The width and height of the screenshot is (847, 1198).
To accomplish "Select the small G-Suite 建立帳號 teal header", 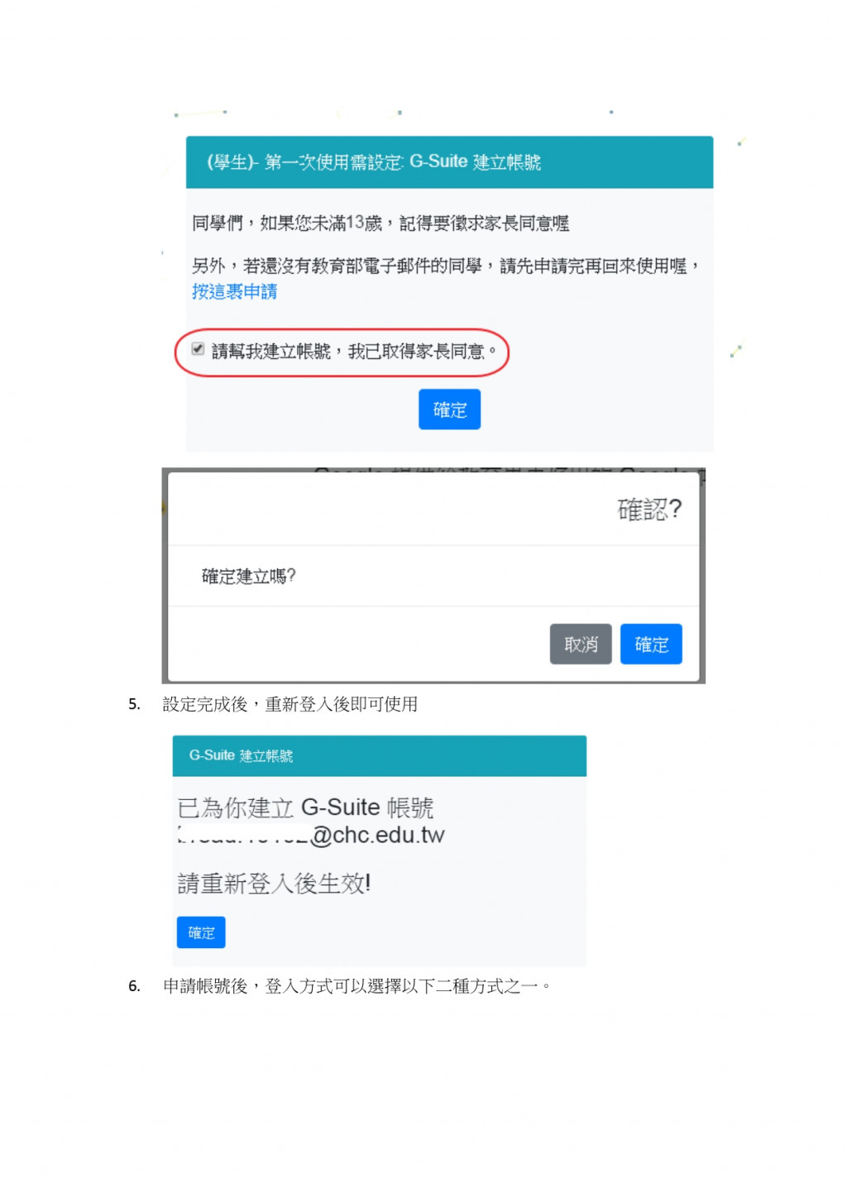I will pos(379,755).
